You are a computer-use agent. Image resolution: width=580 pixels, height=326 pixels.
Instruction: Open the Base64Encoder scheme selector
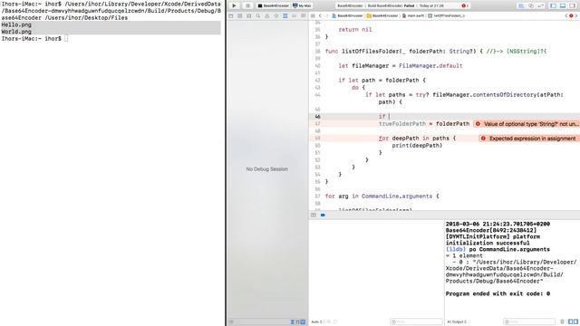coord(274,5)
